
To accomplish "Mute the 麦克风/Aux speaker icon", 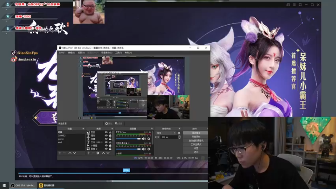I will [x=144, y=139].
